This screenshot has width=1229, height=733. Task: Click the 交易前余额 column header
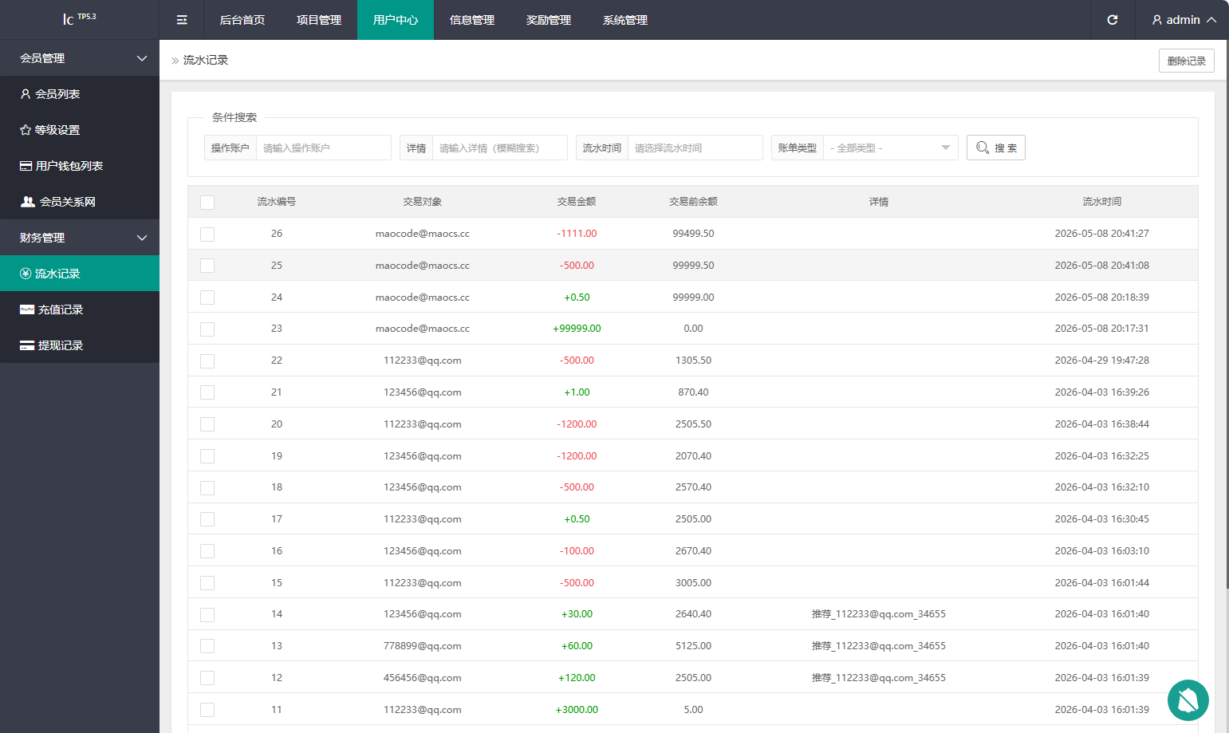click(x=693, y=202)
